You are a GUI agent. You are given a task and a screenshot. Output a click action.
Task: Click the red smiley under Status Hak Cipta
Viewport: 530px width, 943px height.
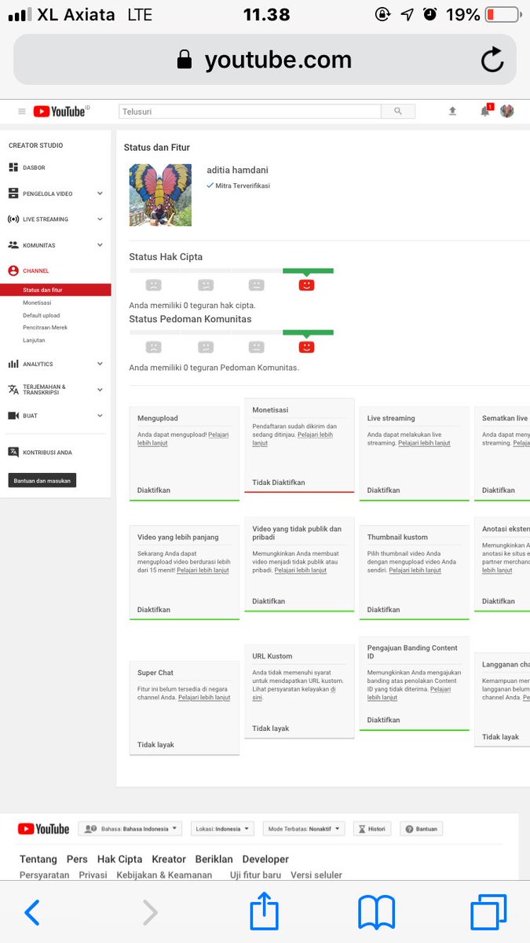point(306,285)
